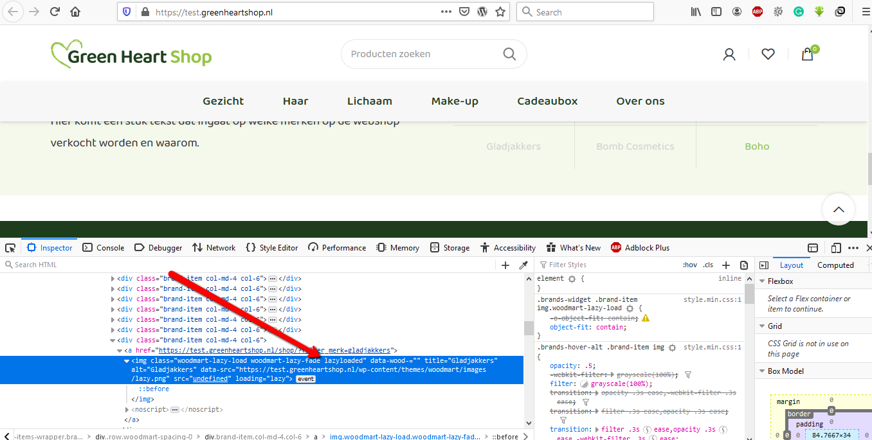Image resolution: width=872 pixels, height=440 pixels.
Task: Switch to the Debugger tab
Action: 159,248
